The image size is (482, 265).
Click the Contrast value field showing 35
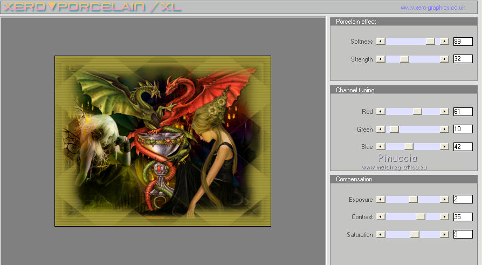point(463,216)
